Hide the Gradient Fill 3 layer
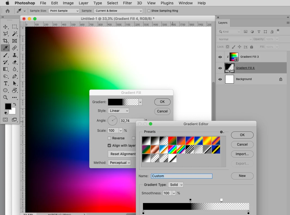290x215 pixels. click(220, 57)
